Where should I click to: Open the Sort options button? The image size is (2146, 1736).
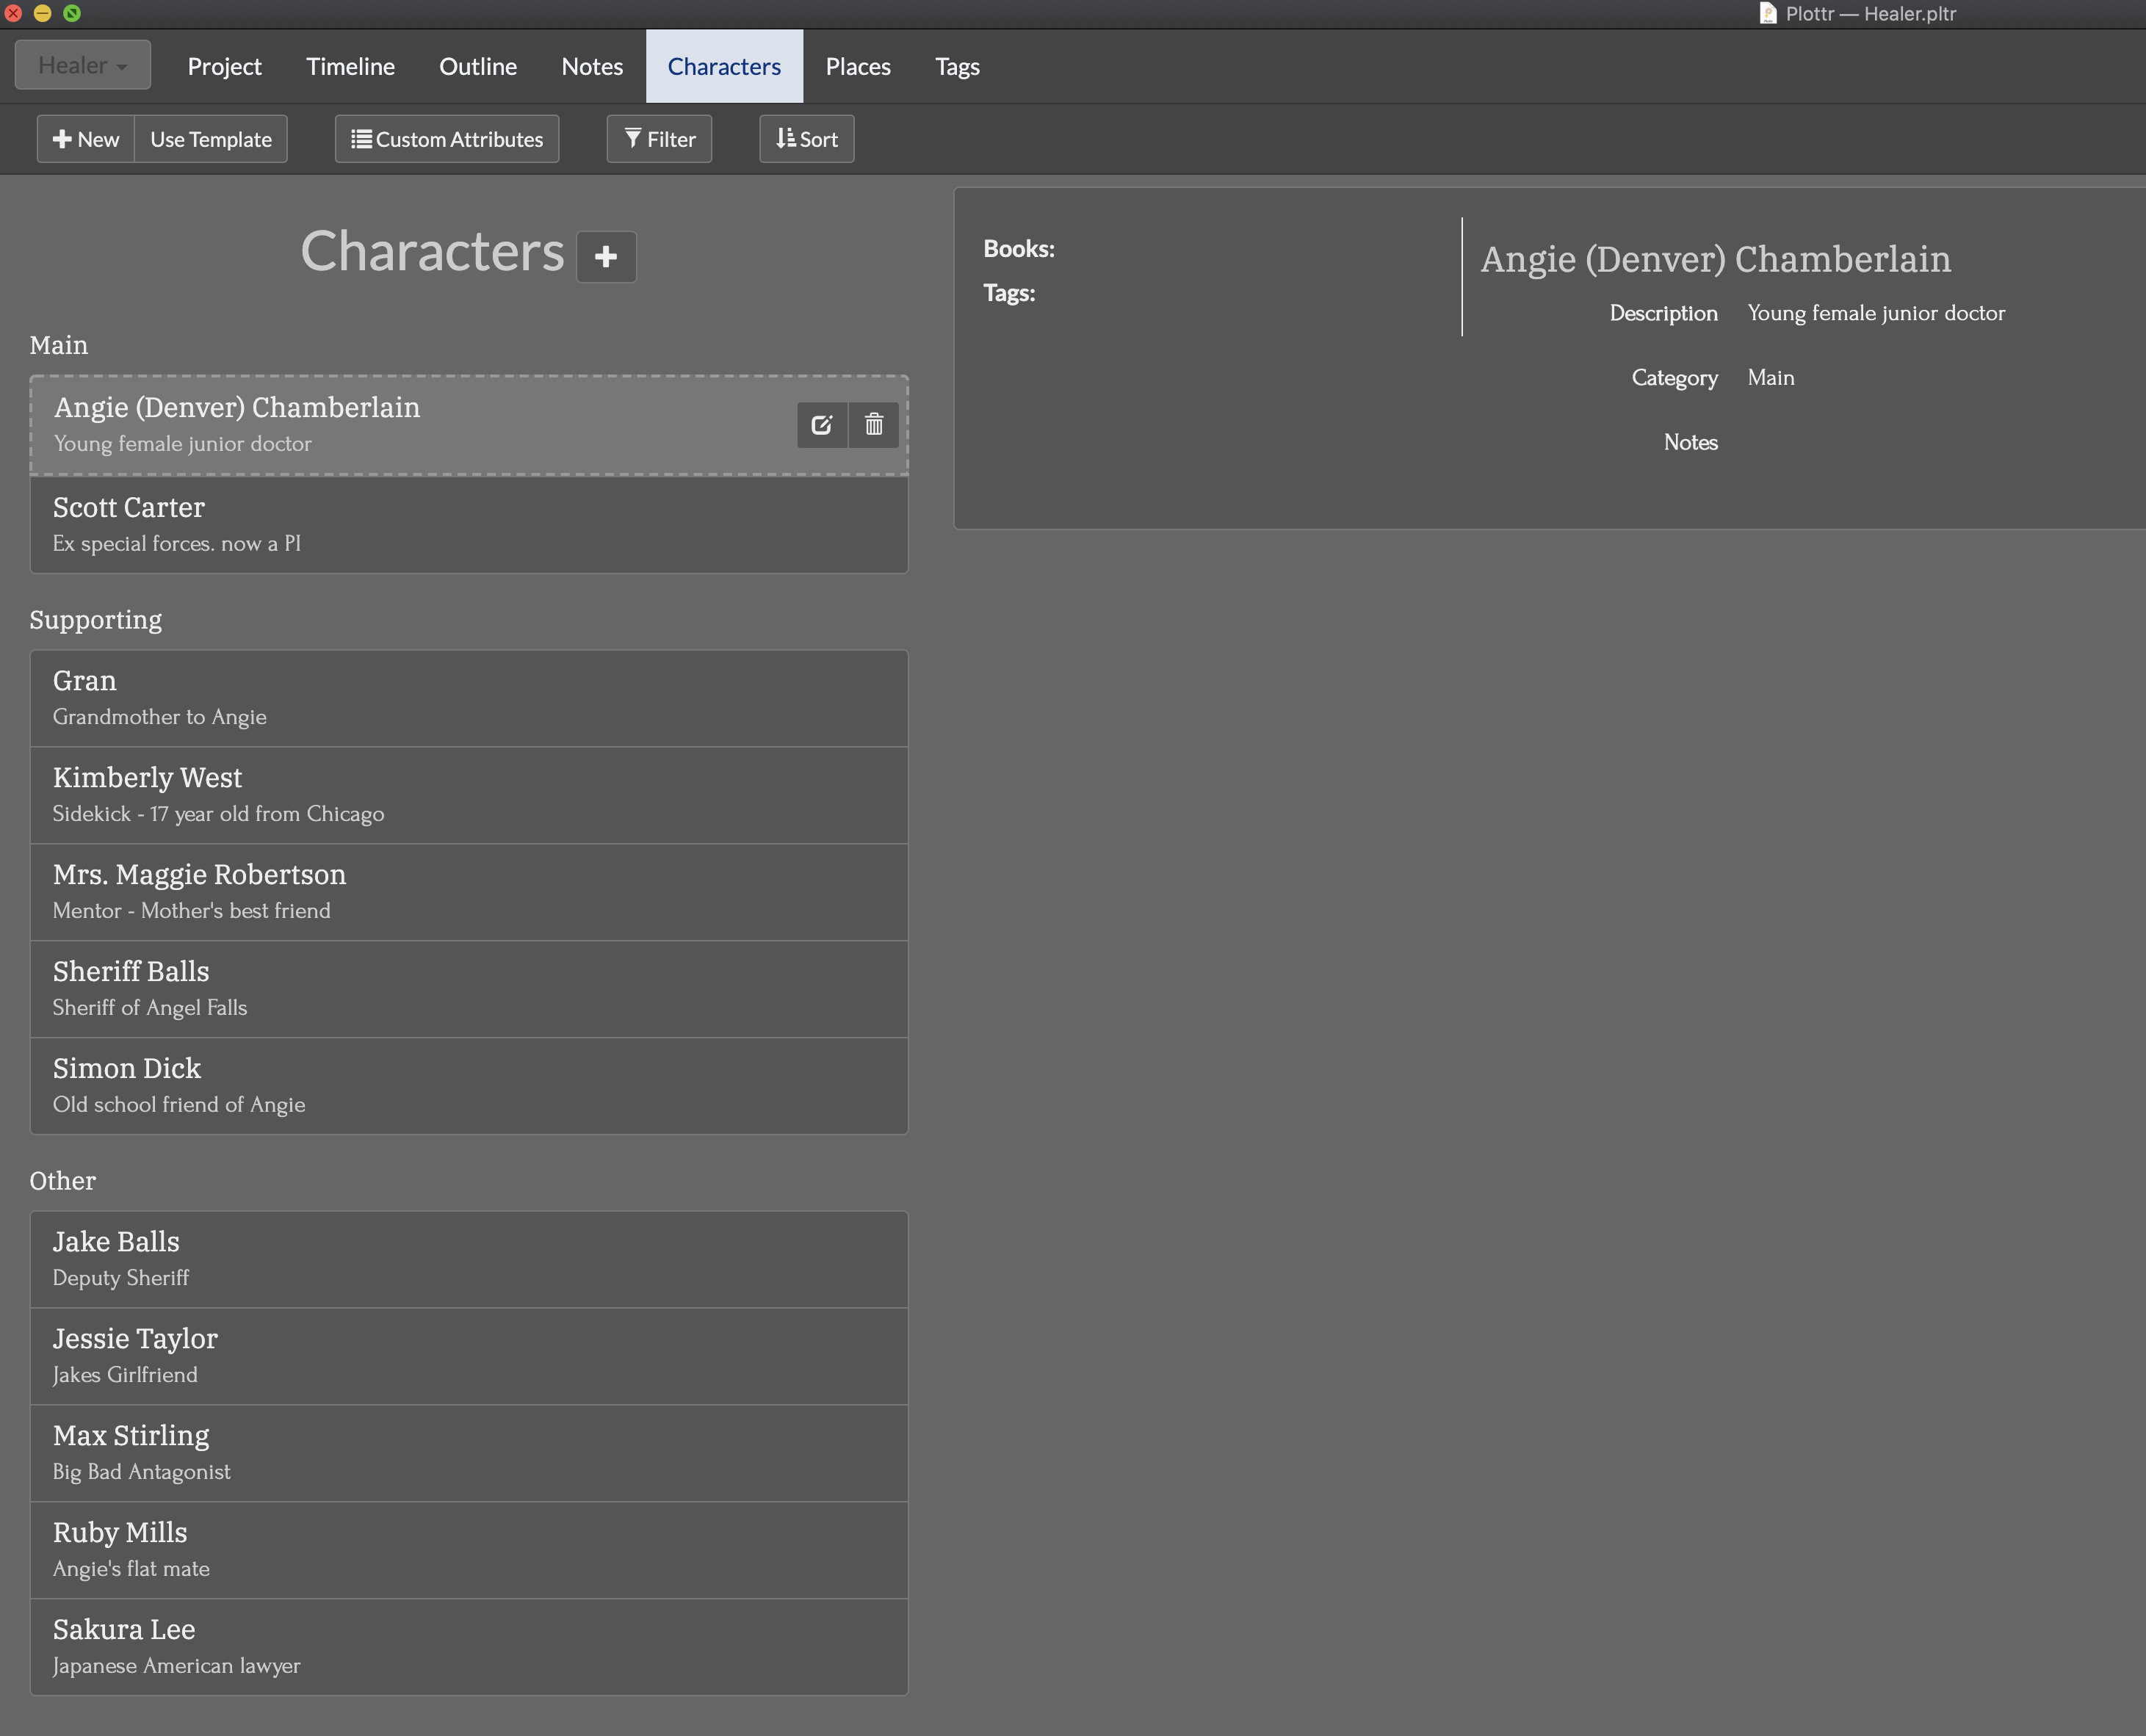[x=806, y=139]
